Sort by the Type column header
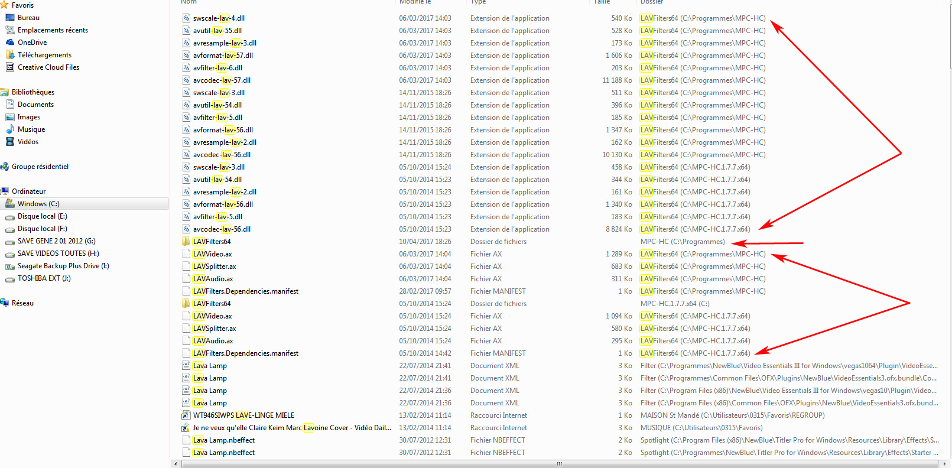 tap(478, 2)
